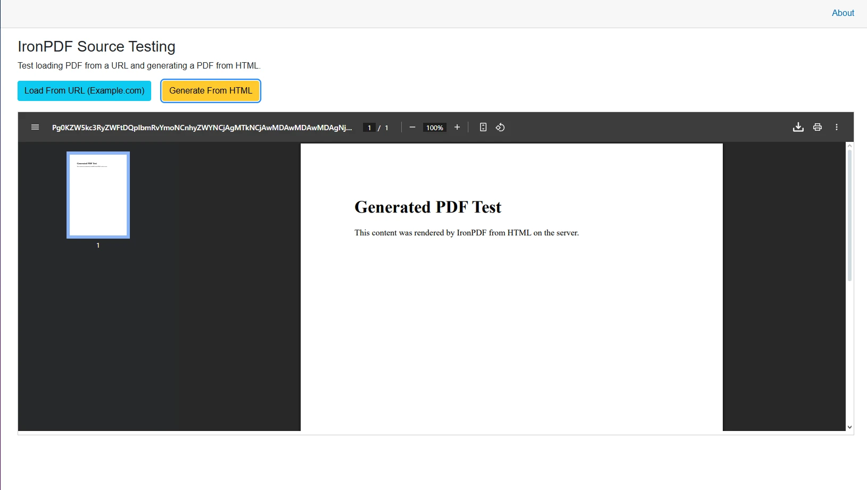Select the page 1 thumbnail

(x=98, y=195)
